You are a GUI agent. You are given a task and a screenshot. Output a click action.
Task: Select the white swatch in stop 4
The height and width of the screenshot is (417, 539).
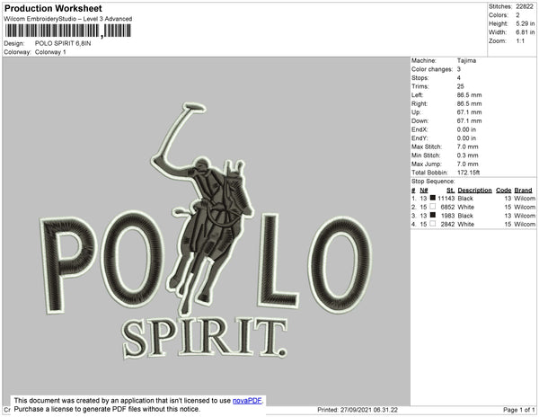pos(433,224)
